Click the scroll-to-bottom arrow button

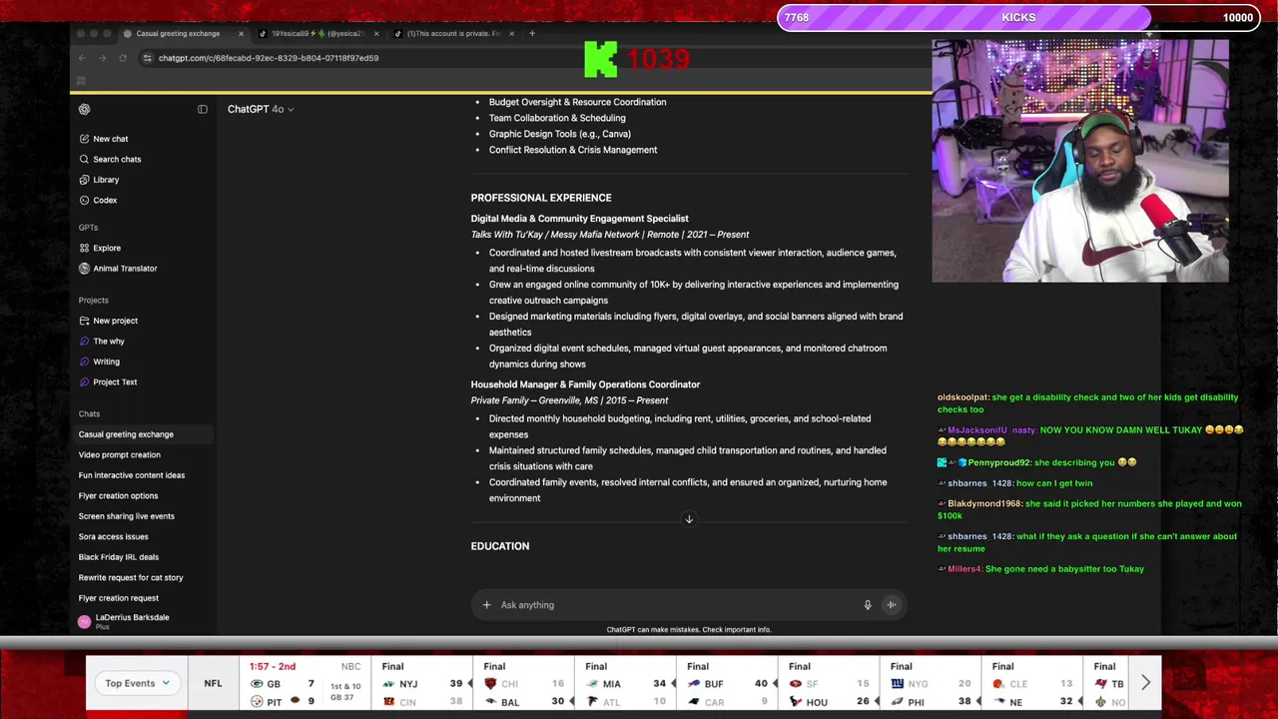click(x=689, y=519)
